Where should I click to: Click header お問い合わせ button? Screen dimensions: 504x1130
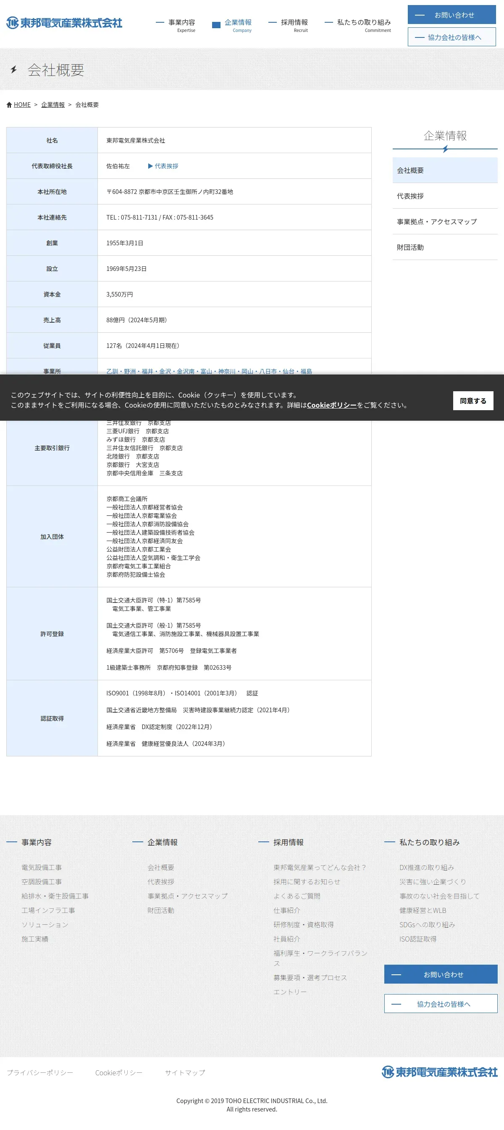452,14
